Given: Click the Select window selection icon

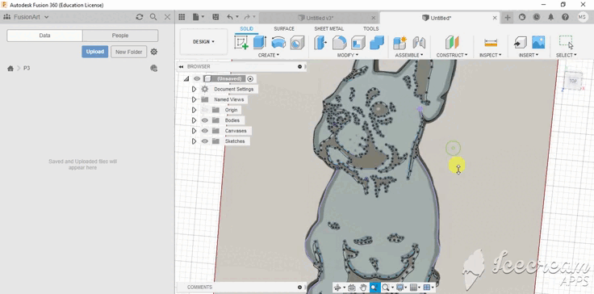Looking at the screenshot, I should coord(566,42).
